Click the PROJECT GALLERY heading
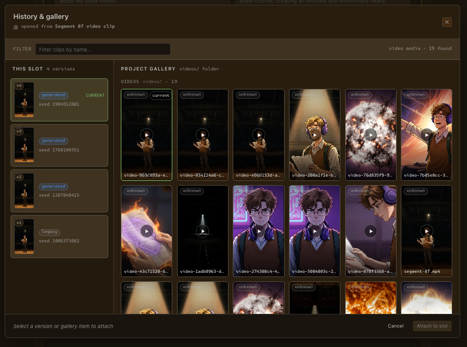 (148, 69)
